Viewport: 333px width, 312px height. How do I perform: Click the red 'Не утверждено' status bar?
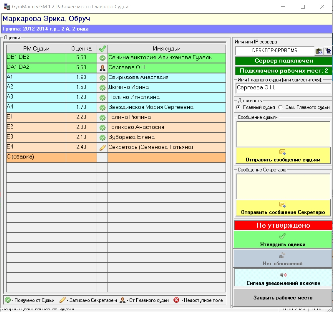(283, 225)
